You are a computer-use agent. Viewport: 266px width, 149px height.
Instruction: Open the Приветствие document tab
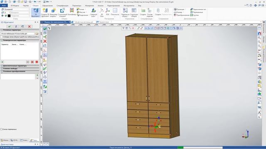click(x=103, y=22)
